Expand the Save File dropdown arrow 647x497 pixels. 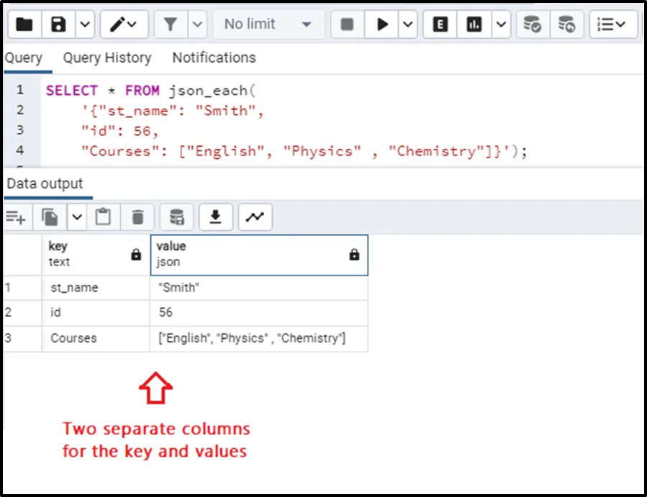click(x=84, y=24)
